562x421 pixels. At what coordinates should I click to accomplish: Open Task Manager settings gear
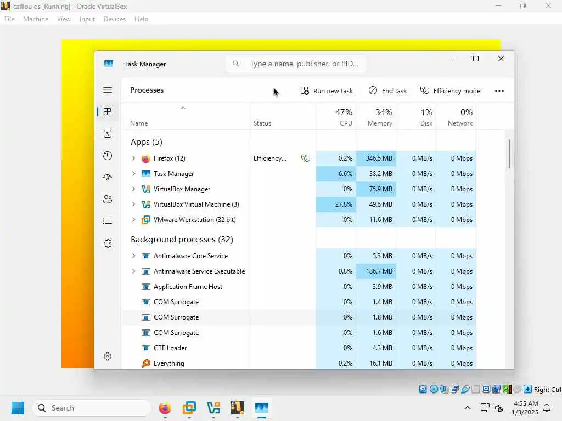click(x=108, y=356)
